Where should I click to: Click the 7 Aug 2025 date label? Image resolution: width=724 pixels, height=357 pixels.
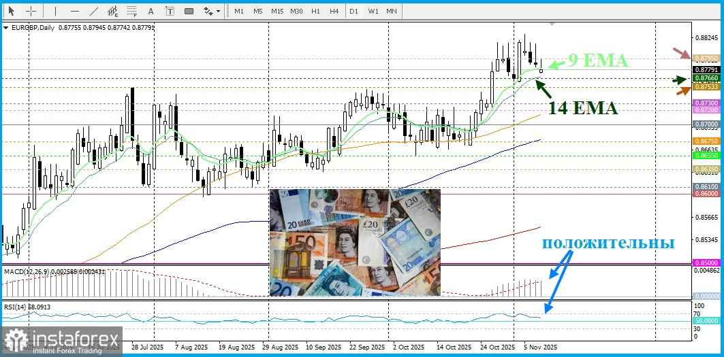coord(192,347)
